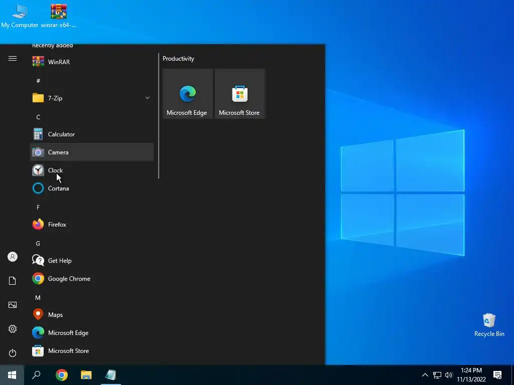This screenshot has width=514, height=385.
Task: Click the '#' letter group header
Action: pyautogui.click(x=38, y=81)
